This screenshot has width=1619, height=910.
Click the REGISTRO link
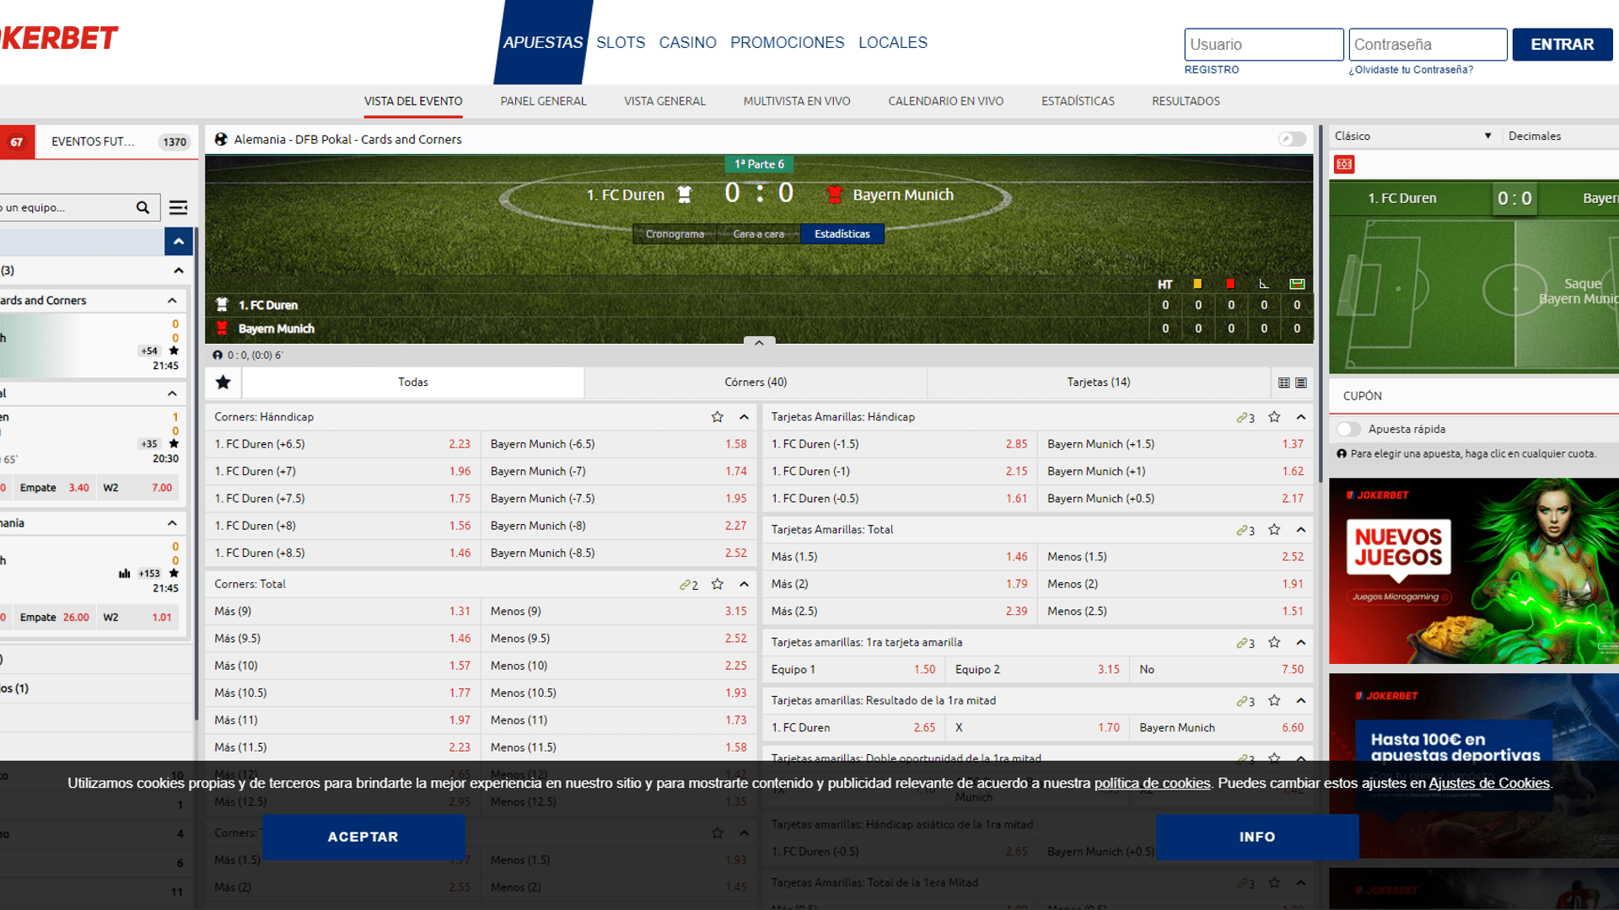(1211, 70)
